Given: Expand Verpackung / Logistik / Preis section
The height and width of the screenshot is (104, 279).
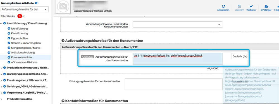Looking at the screenshot, I should click(x=1, y=93).
